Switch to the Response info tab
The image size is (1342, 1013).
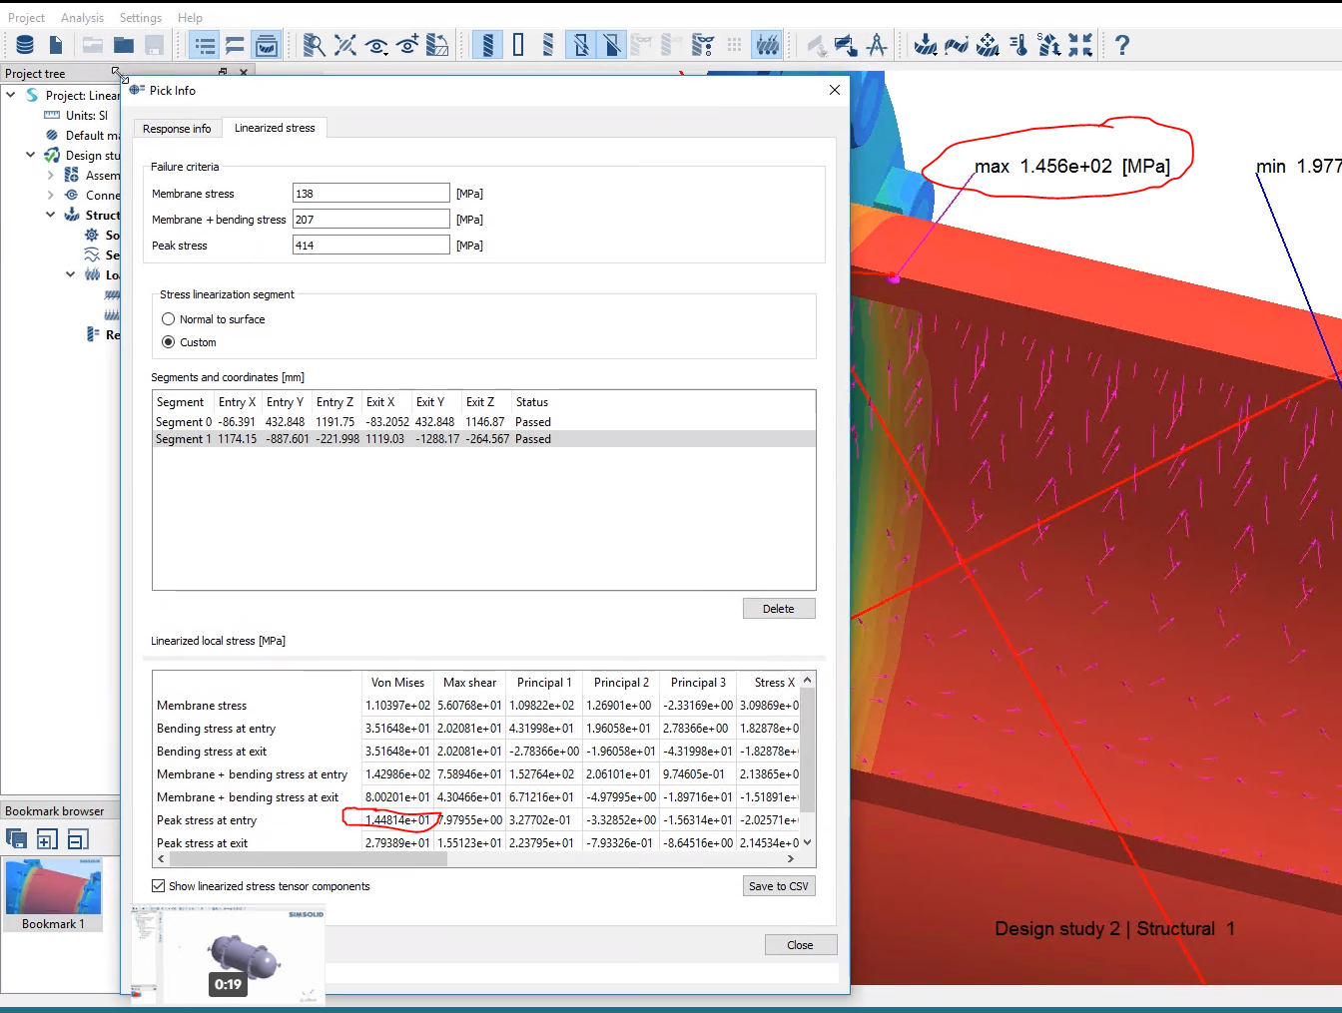point(177,129)
